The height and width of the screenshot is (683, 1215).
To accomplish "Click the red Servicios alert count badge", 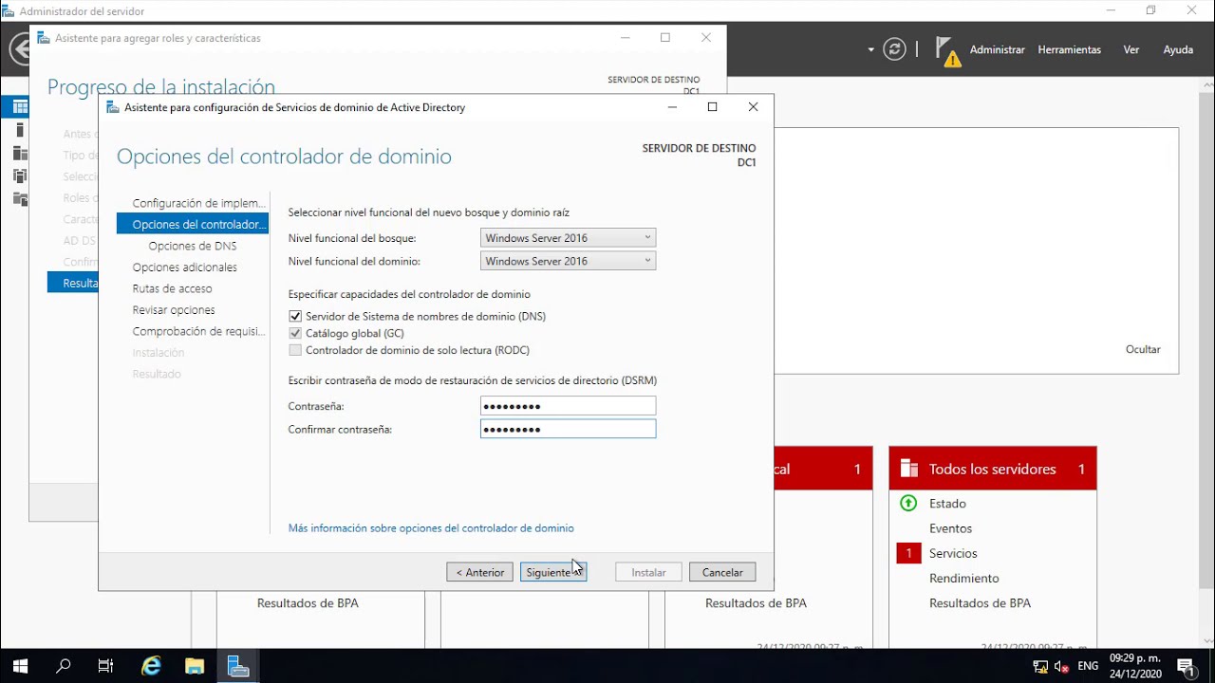I will point(908,553).
